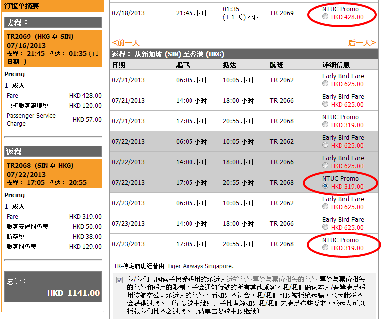382x319 pixels.
Task: Choose the 07/21 14:00 TR 2066 fare
Action: 325,104
